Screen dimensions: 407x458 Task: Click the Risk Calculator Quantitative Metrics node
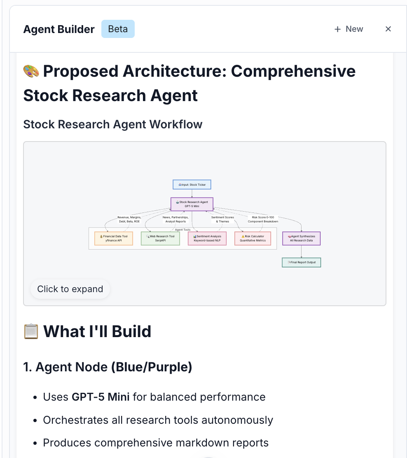coord(253,238)
